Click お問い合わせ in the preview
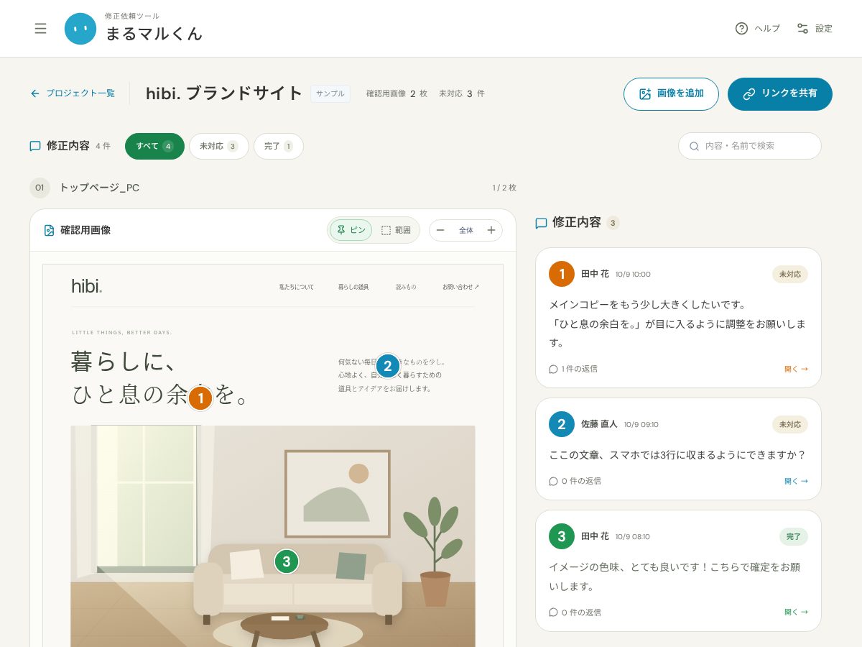Screen dimensions: 862x647 [460, 287]
